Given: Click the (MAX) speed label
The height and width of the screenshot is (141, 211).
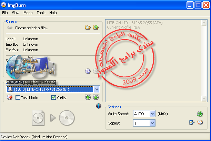Looking at the screenshot, I should (x=163, y=114).
